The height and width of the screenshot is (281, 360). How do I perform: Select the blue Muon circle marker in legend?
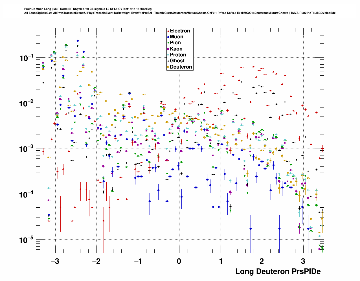point(168,37)
